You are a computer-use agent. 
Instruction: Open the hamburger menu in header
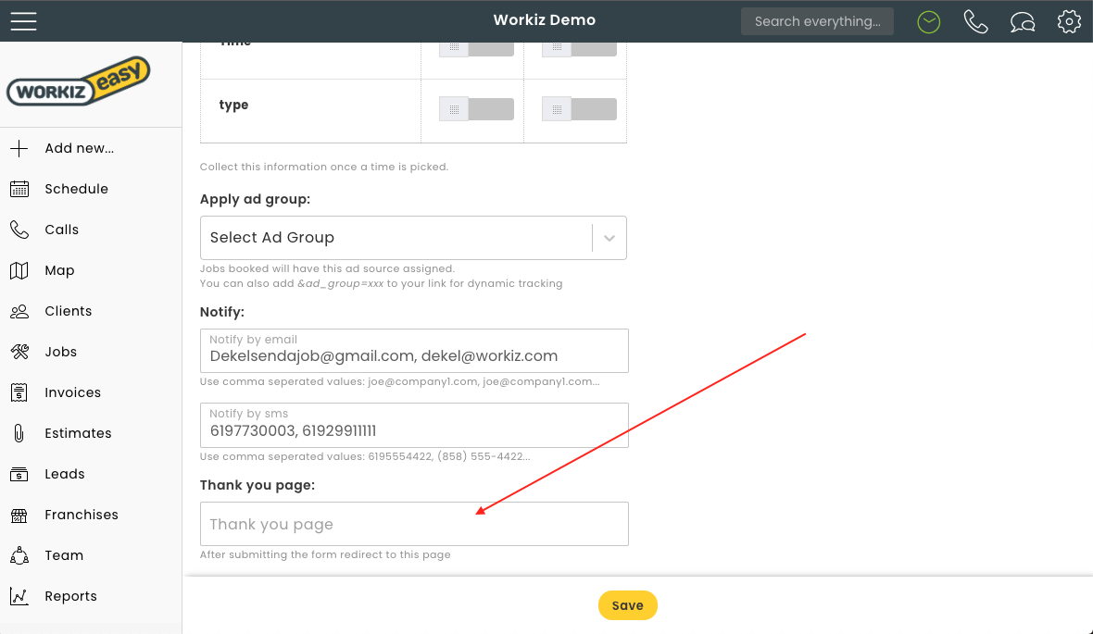pyautogui.click(x=23, y=21)
